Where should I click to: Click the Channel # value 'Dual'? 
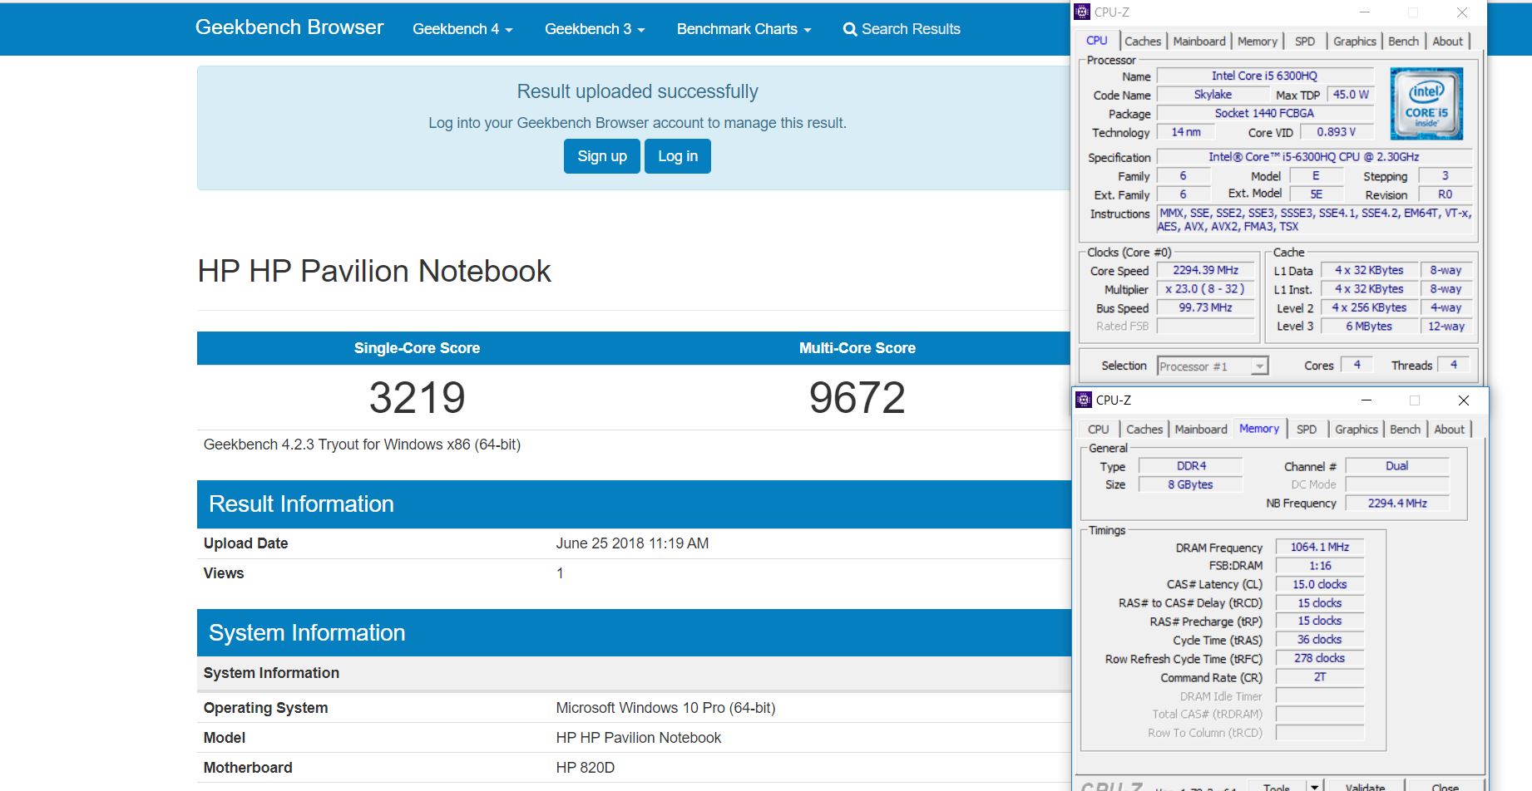click(1397, 466)
